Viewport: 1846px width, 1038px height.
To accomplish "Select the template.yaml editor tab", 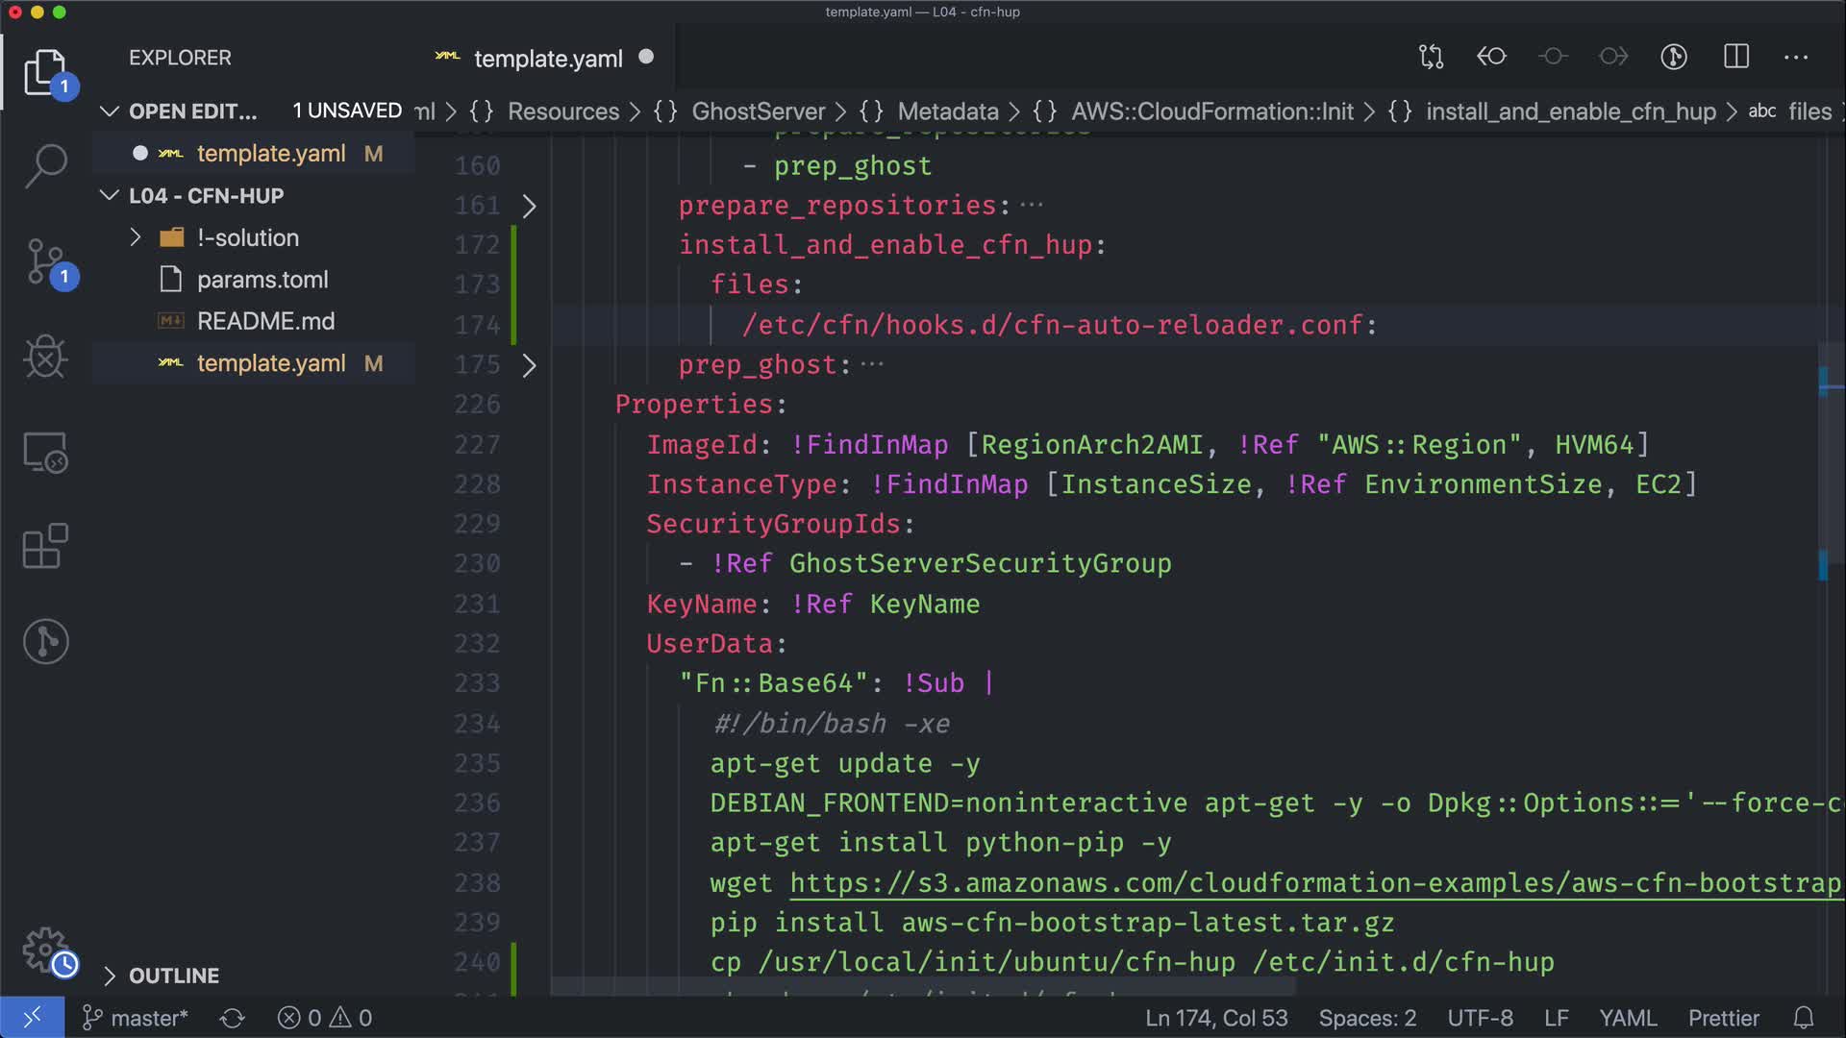I will click(x=547, y=59).
